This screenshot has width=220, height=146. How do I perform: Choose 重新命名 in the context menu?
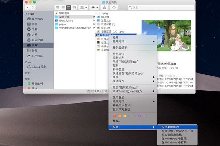[x=133, y=58]
